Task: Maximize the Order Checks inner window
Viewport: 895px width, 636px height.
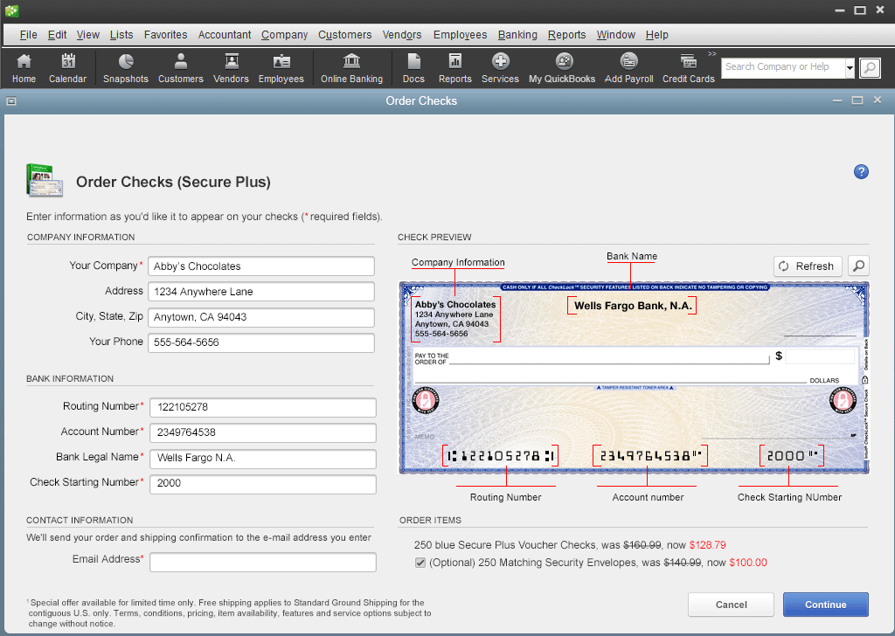Action: point(857,100)
